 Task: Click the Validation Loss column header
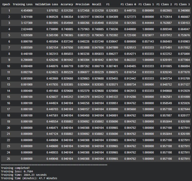point(47,4)
